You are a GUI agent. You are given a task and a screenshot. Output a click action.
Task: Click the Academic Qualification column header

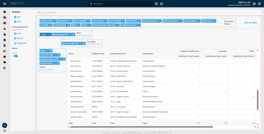click(186, 51)
